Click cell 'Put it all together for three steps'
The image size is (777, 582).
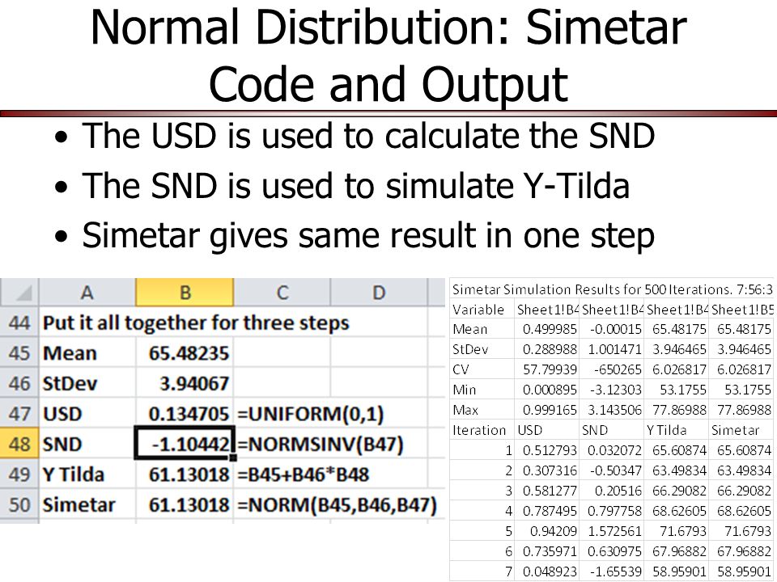point(196,323)
